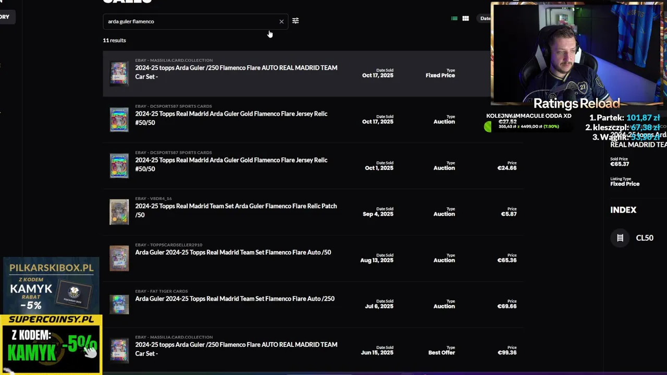Open the Flamenco Flare Auto /50 listing title
The image size is (667, 375).
[233, 252]
